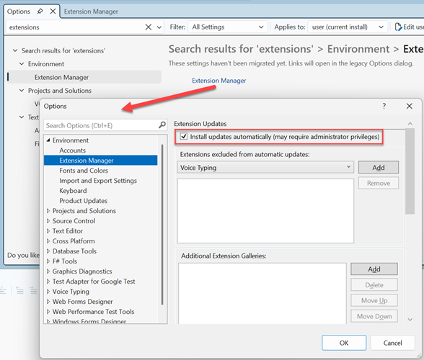Click the OK button
Image resolution: width=424 pixels, height=360 pixels.
point(344,343)
